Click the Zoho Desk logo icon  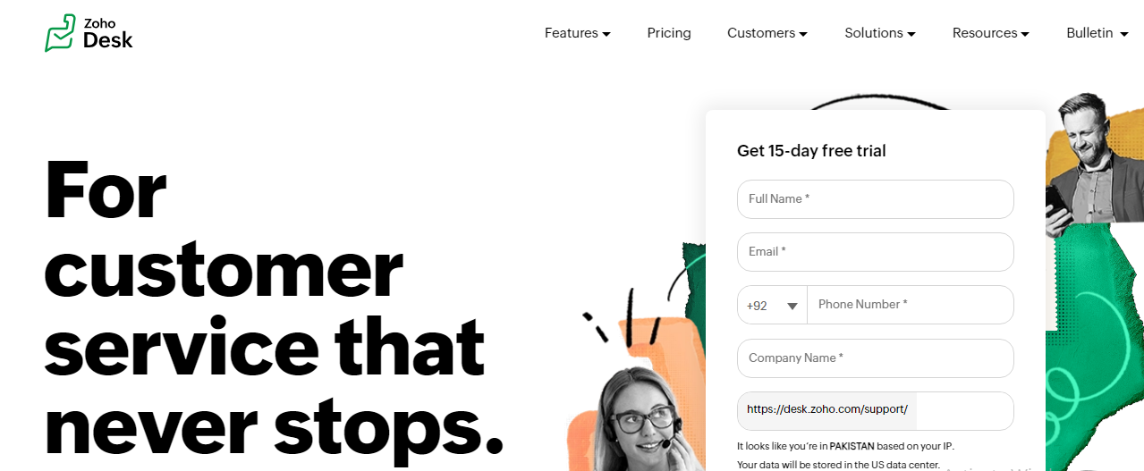pos(60,33)
